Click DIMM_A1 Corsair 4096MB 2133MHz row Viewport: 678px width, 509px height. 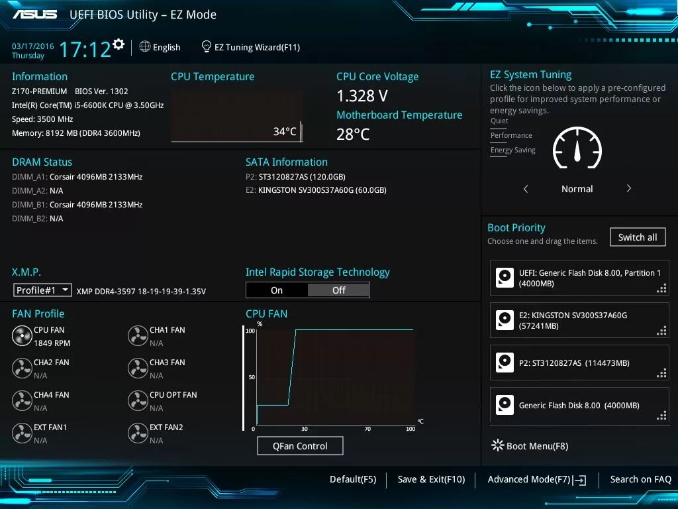tap(77, 176)
